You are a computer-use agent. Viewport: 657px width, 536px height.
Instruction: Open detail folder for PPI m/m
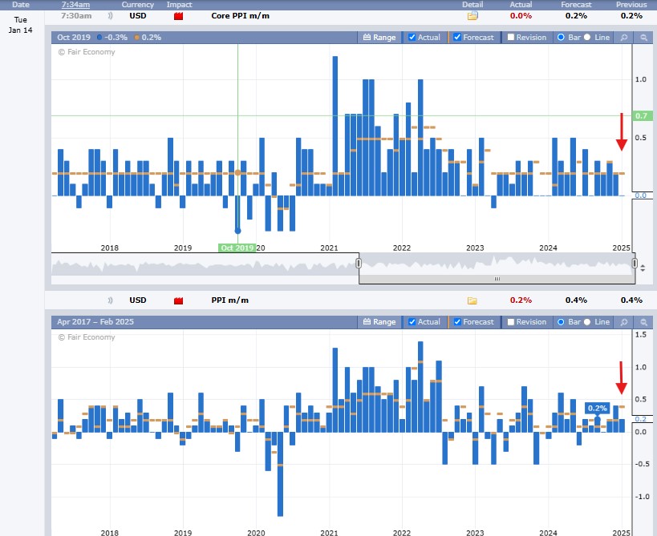[472, 300]
